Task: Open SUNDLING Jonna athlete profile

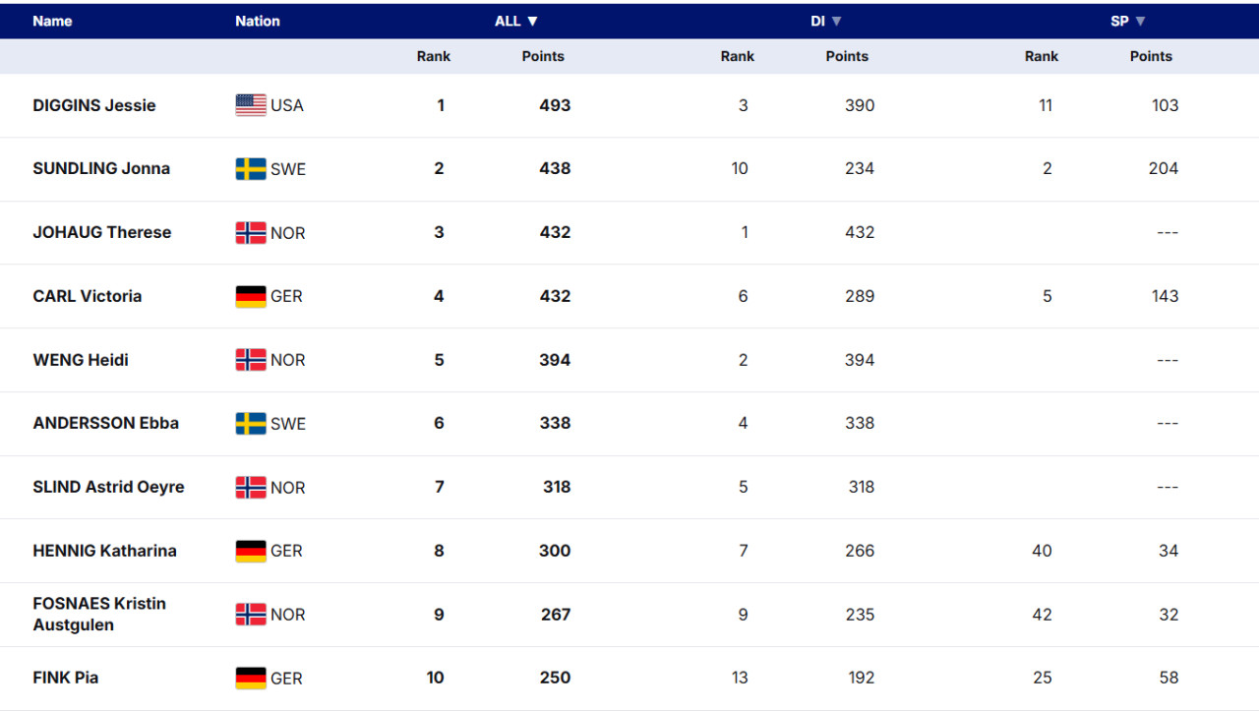Action: (x=101, y=168)
